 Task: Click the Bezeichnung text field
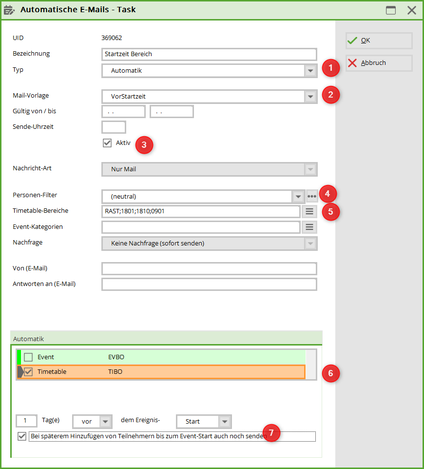pyautogui.click(x=209, y=54)
